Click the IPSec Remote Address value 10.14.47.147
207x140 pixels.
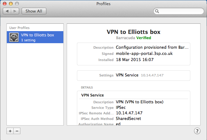tap(129, 113)
